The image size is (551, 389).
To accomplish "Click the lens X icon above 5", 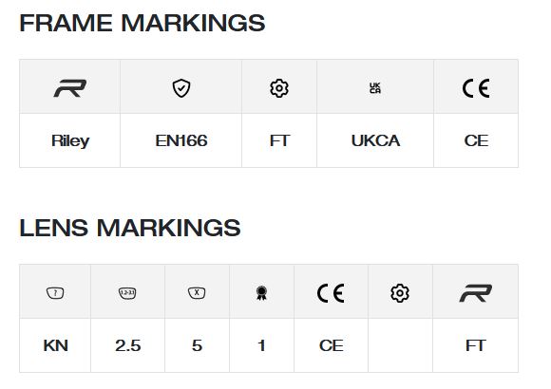I will 197,292.
